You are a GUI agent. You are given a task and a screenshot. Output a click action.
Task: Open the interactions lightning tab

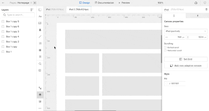pos(198,16)
